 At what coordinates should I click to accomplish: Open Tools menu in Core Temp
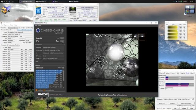point(11,25)
